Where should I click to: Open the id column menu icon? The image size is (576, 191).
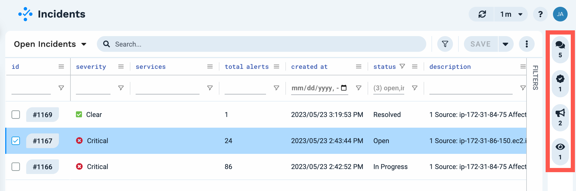tap(61, 67)
